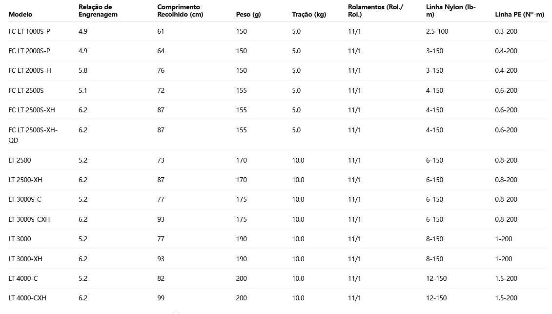The image size is (552, 314).
Task: Click the 5.1 gear ratio value
Action: [83, 90]
